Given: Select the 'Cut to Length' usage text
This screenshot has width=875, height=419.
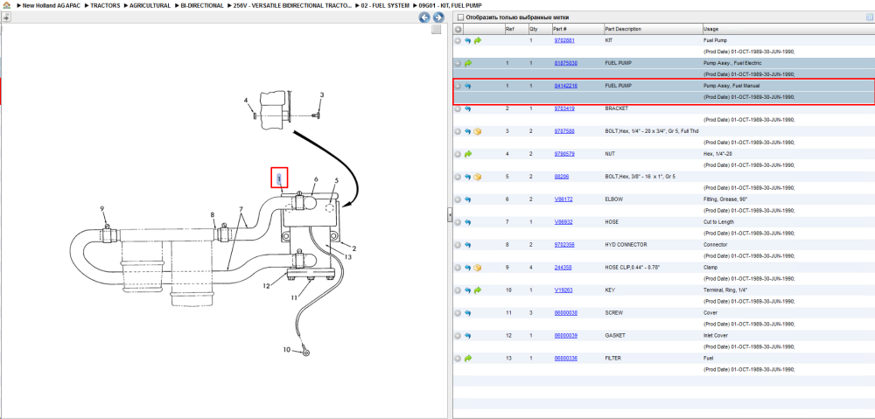Looking at the screenshot, I should point(718,222).
